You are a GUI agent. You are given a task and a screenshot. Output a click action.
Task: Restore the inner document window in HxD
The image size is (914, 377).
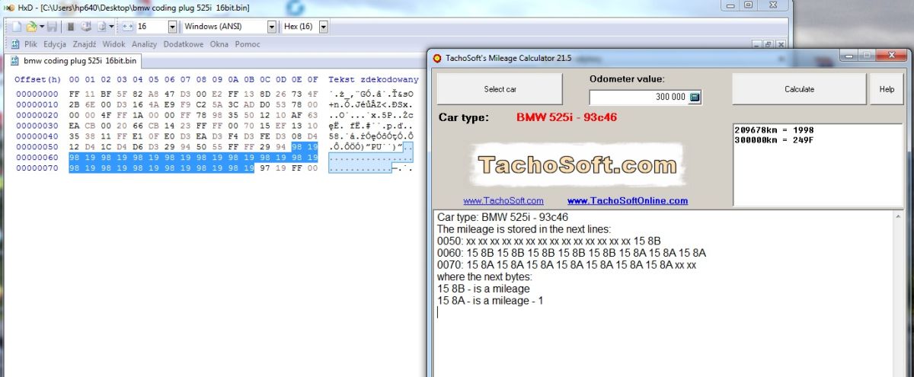pos(768,45)
